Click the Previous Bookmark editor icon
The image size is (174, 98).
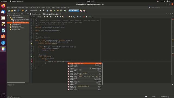(69, 17)
